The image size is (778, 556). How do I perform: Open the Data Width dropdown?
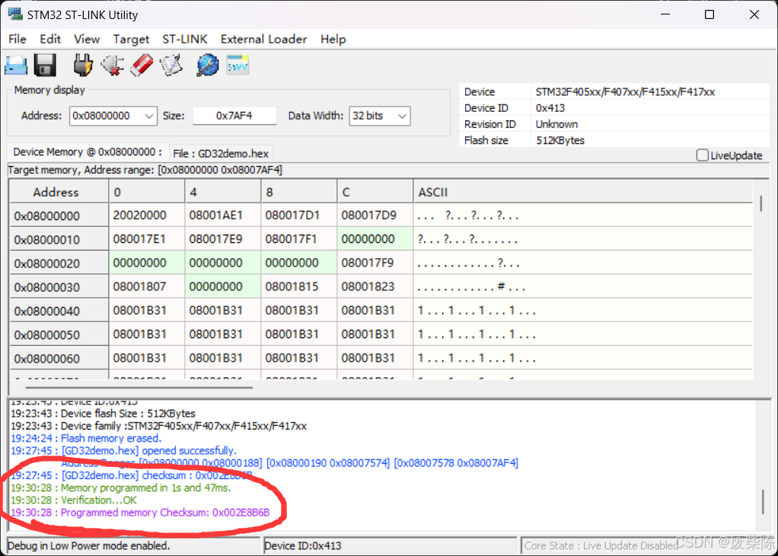(403, 117)
